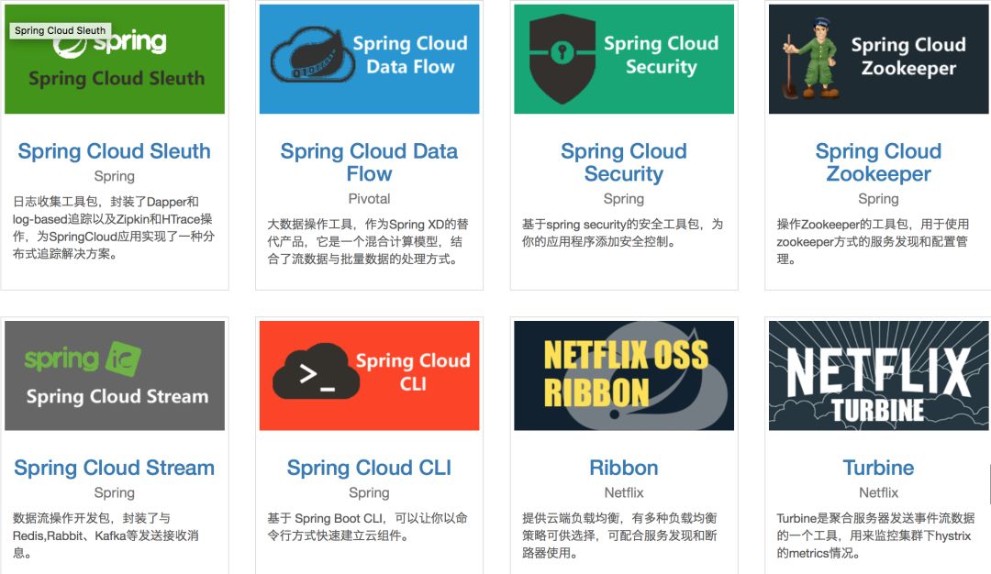Click the Pivotal subtitle under Data Flow

tap(369, 198)
